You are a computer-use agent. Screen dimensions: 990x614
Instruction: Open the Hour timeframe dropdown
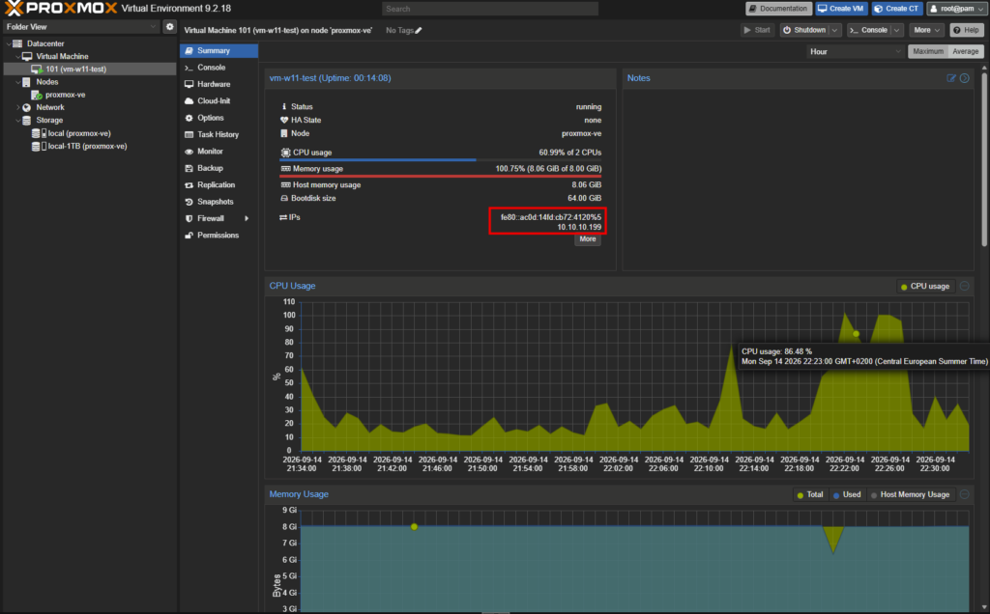pyautogui.click(x=856, y=52)
